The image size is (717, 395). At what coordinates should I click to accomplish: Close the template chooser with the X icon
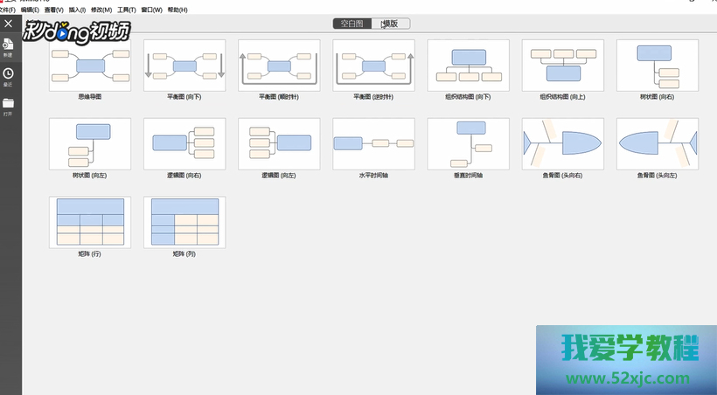[x=9, y=24]
